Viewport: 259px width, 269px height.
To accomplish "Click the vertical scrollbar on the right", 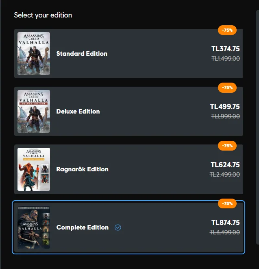I will [x=257, y=127].
